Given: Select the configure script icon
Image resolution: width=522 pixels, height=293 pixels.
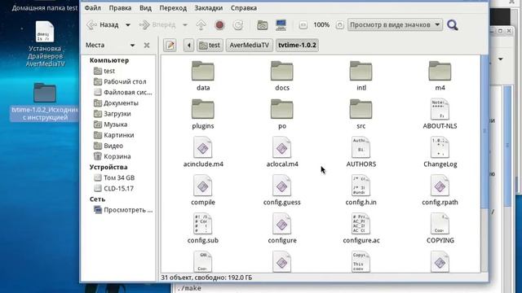Looking at the screenshot, I should tap(282, 224).
